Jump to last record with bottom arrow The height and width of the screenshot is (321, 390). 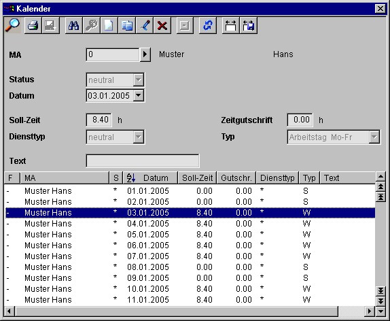point(380,290)
